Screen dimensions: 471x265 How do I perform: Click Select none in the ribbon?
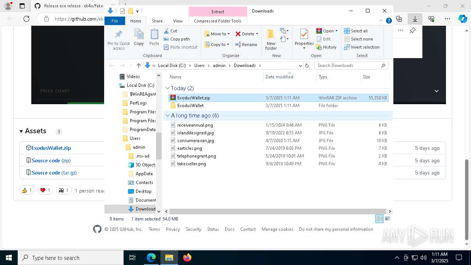click(359, 39)
